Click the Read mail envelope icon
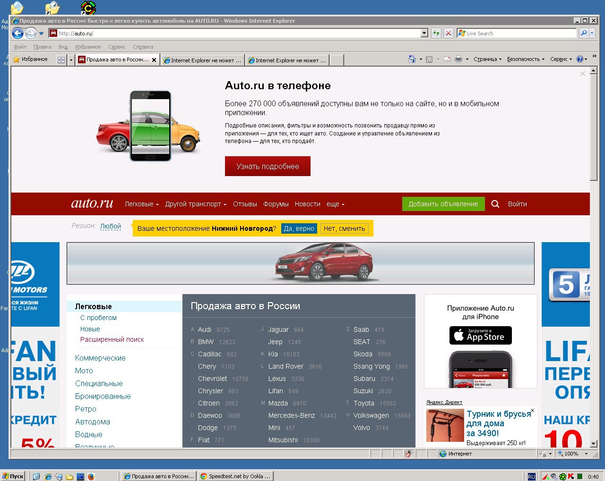 pos(447,59)
